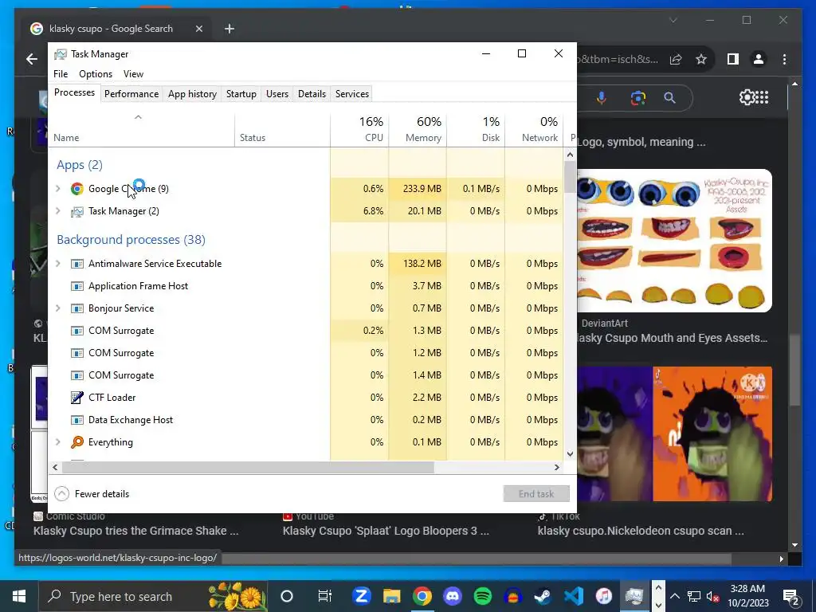Image resolution: width=816 pixels, height=612 pixels.
Task: Select the CTF Loader process row
Action: 306,398
